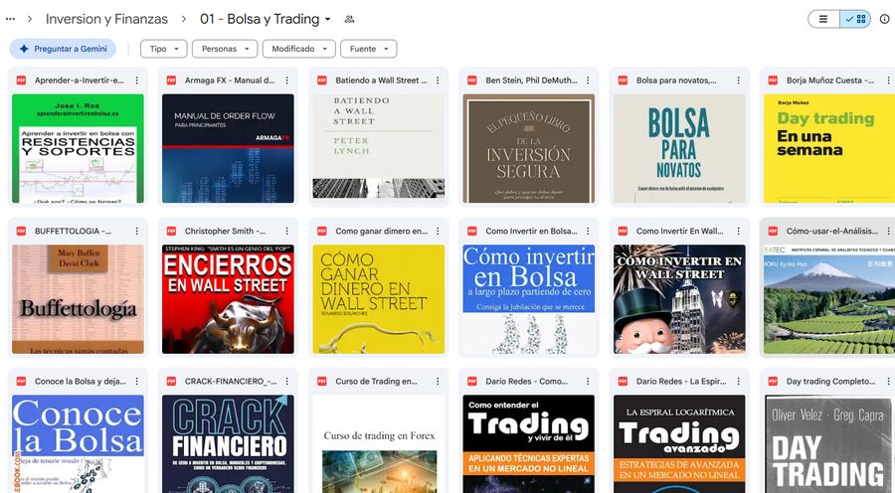Viewport: 895px width, 493px height.
Task: Open Bolsa Para Novatos cover thumbnail
Action: pos(679,148)
